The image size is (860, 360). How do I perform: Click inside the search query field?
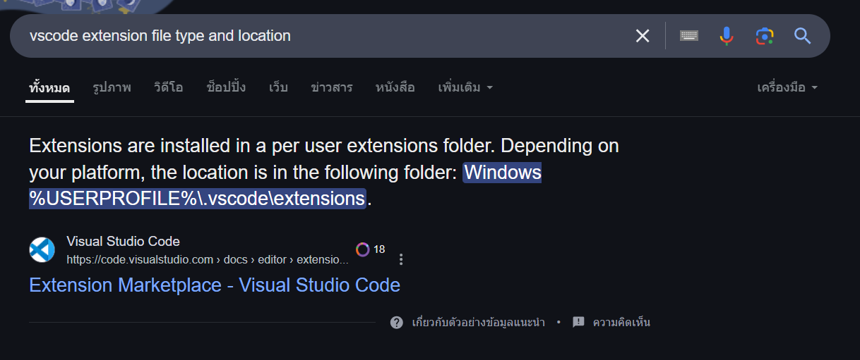(318, 36)
